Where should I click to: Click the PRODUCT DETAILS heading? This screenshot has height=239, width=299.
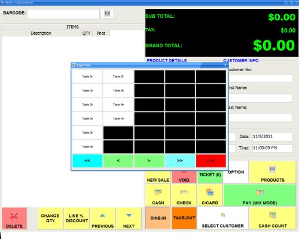tap(167, 60)
